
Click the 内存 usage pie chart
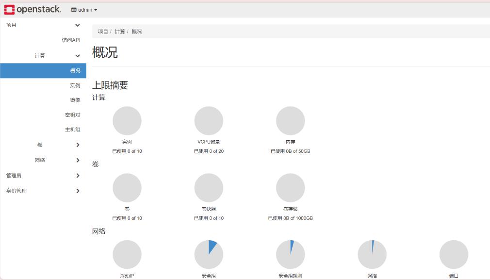click(290, 121)
